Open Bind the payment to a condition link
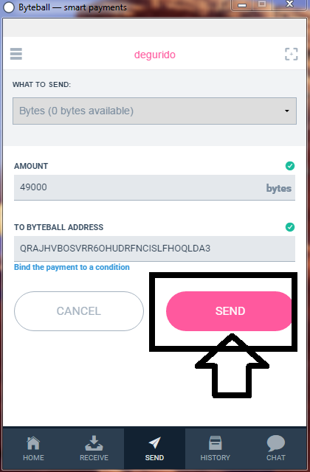Image resolution: width=310 pixels, height=472 pixels. point(72,267)
